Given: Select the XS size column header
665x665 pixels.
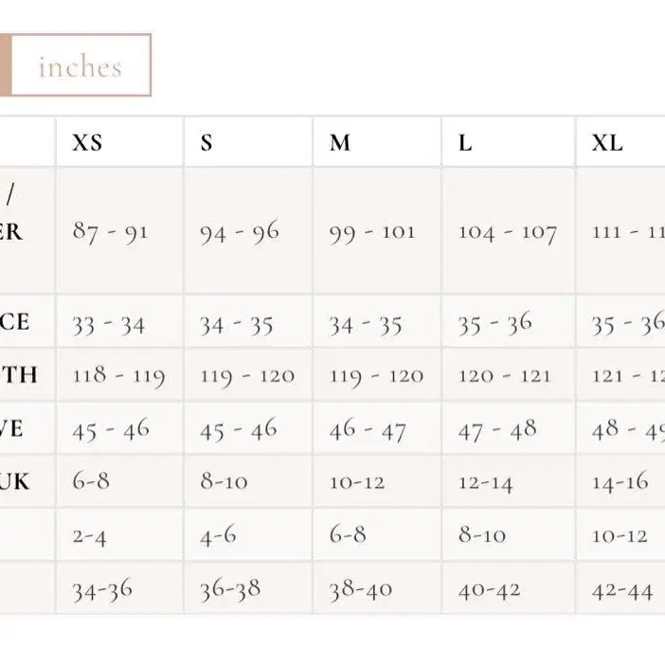Looking at the screenshot, I should (x=120, y=142).
